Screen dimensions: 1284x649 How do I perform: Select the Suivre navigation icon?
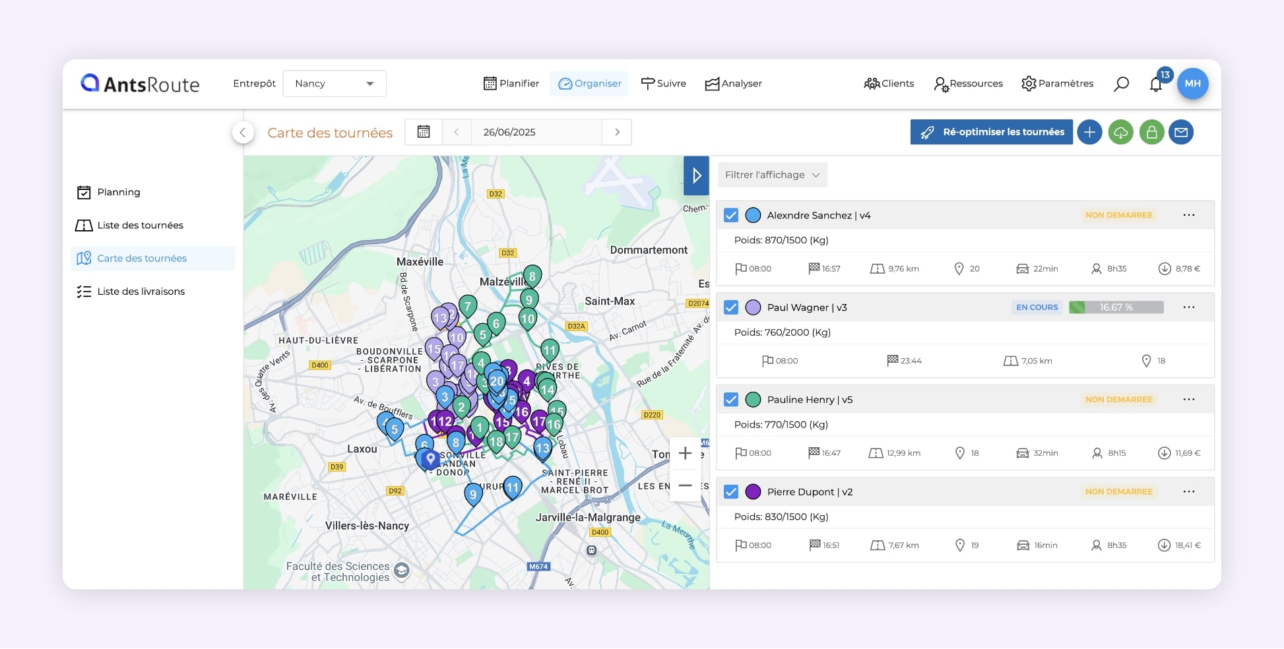coord(664,83)
